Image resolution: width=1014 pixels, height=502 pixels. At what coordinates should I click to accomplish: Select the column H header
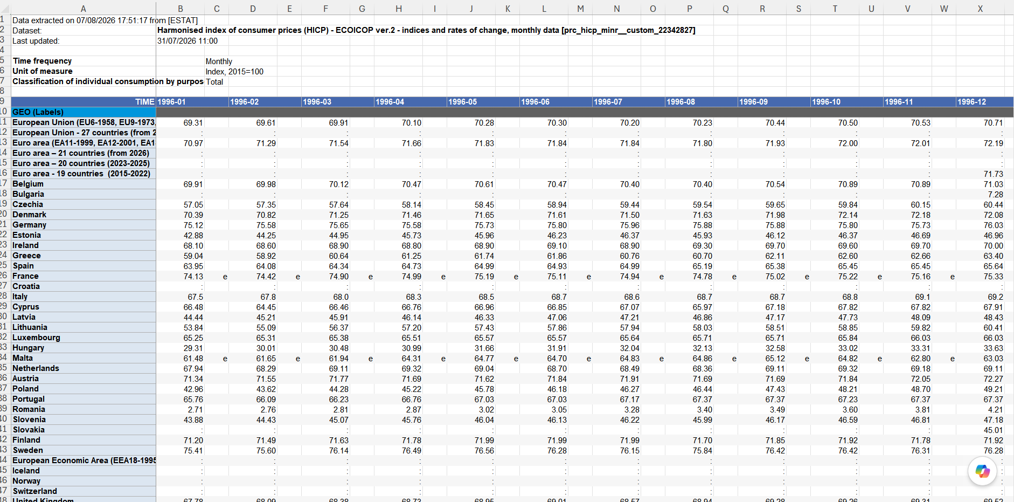tap(399, 9)
